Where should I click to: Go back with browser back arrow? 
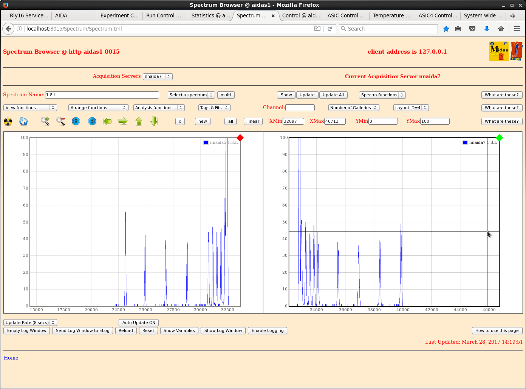[x=8, y=29]
